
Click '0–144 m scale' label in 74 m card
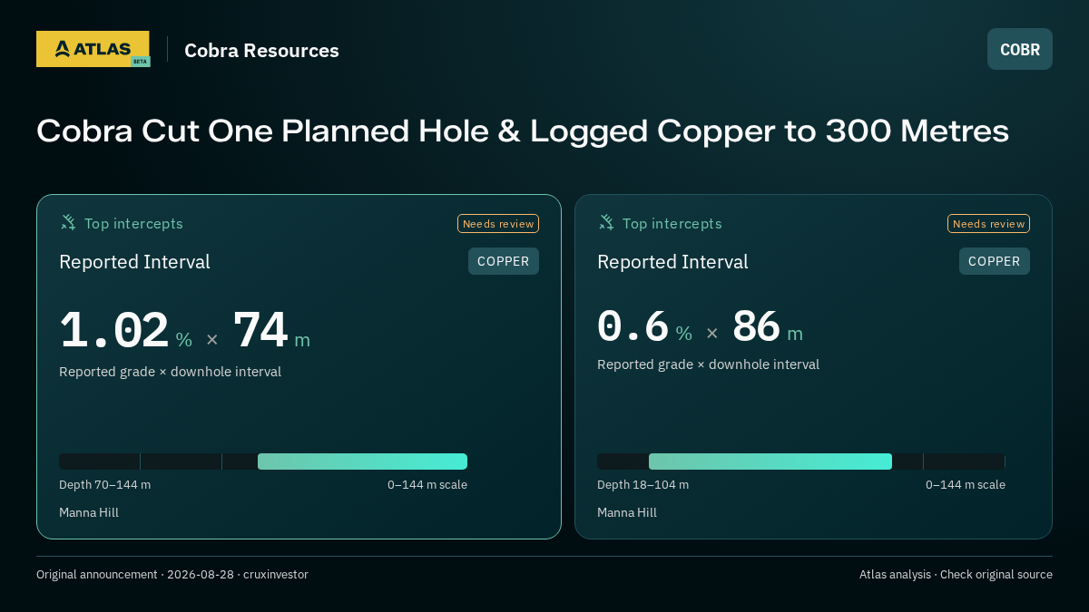(x=427, y=485)
